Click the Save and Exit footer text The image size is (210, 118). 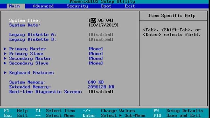(183, 115)
